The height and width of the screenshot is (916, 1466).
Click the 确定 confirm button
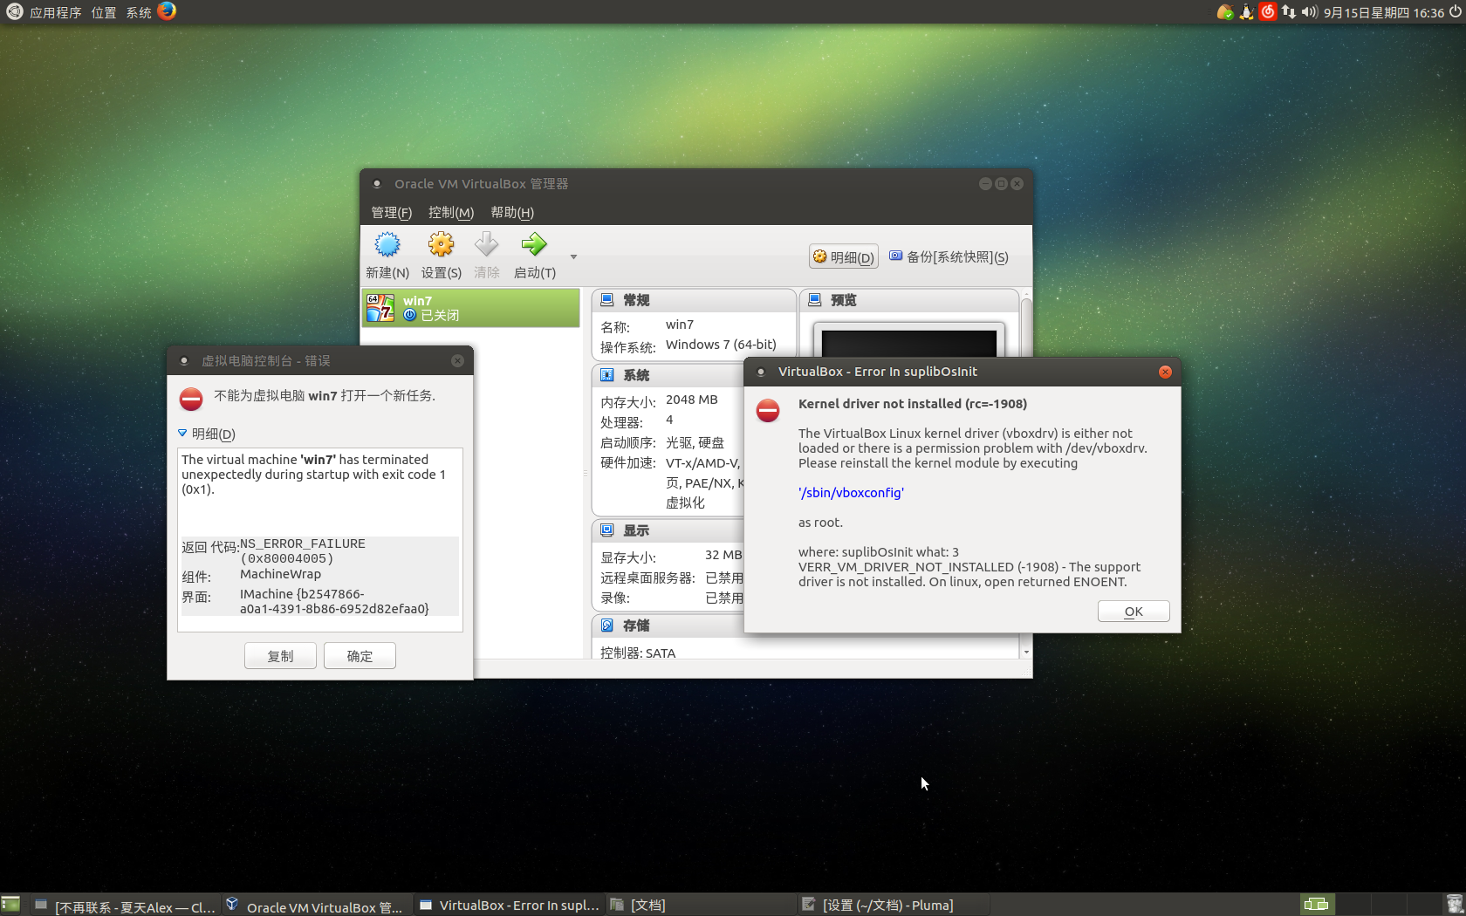pos(360,656)
